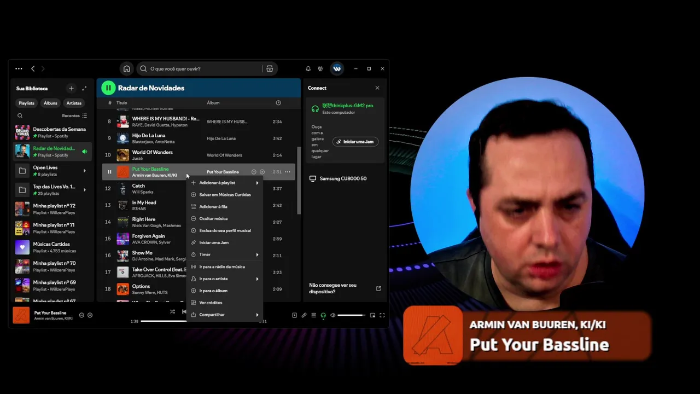Add now-playing song via plus icon in player bar
Viewport: 700px width, 394px height.
point(90,315)
